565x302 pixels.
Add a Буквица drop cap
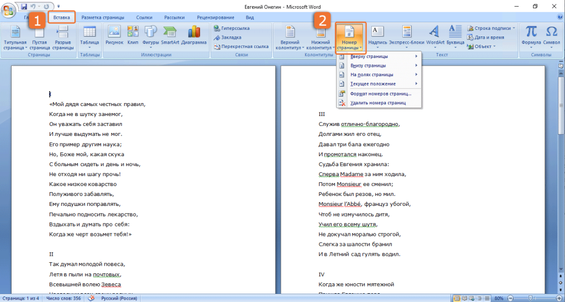[455, 37]
